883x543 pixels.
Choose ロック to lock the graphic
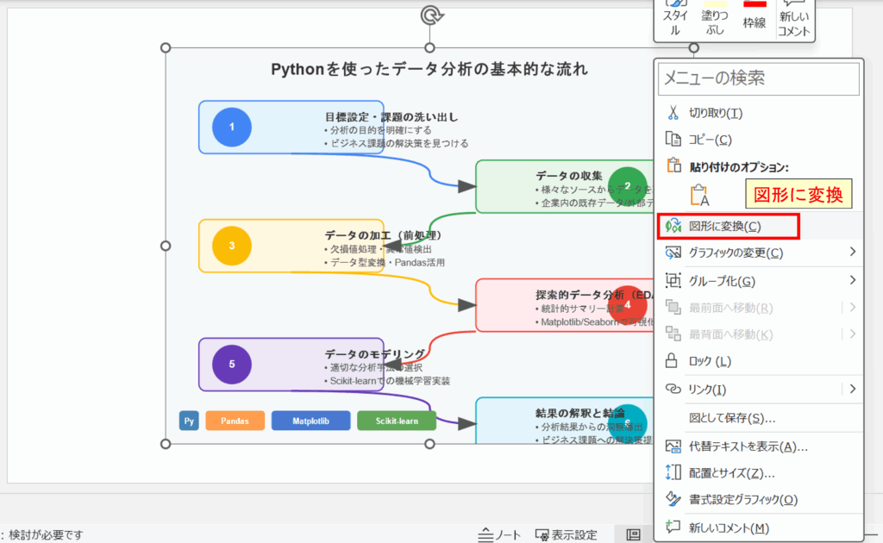pyautogui.click(x=759, y=361)
